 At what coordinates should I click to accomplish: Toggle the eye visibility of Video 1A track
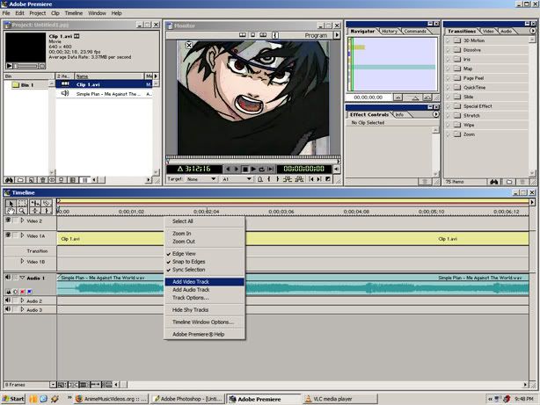tap(8, 235)
